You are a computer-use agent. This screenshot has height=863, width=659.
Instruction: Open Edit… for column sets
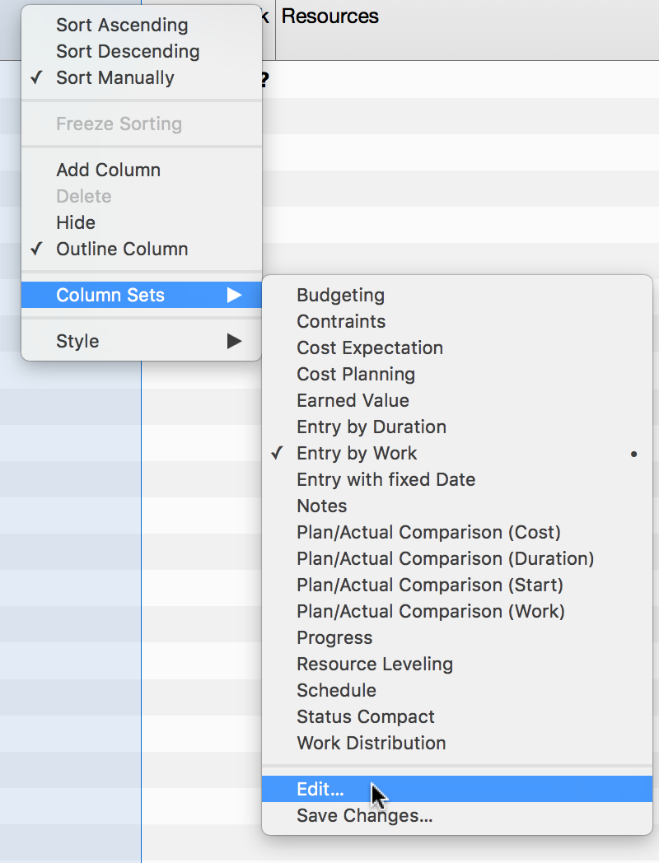point(457,789)
